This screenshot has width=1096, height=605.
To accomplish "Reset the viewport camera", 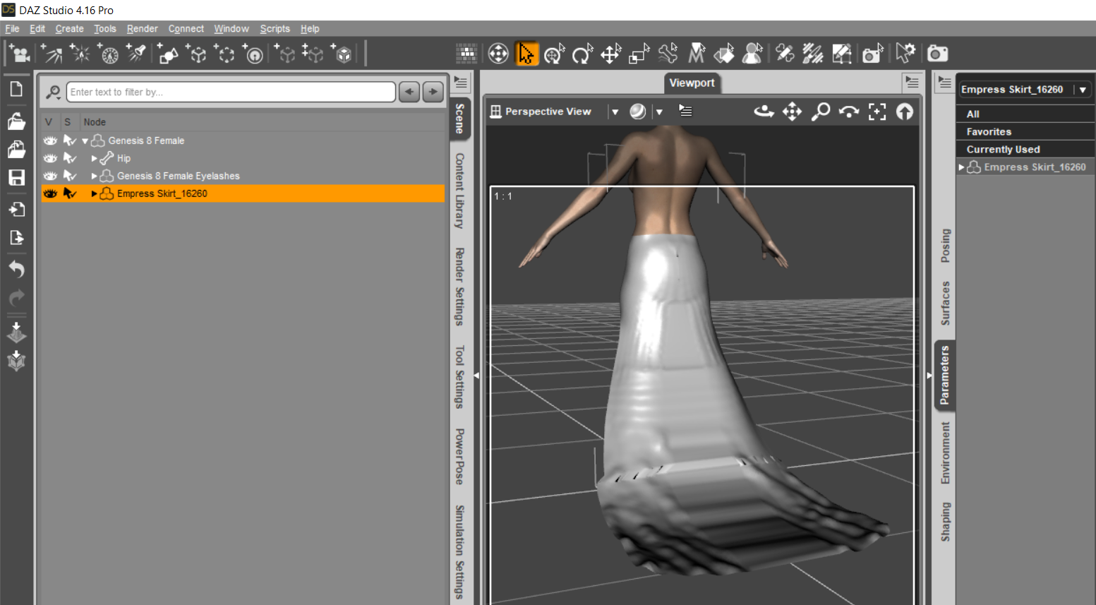I will (x=905, y=112).
